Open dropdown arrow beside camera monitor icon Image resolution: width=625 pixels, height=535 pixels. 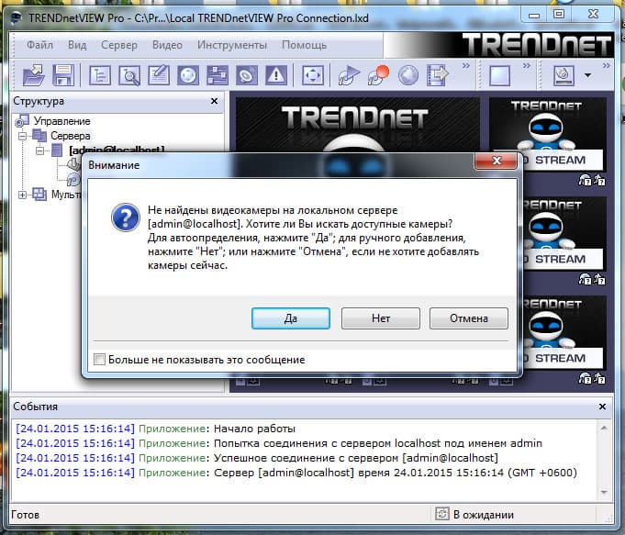pyautogui.click(x=587, y=75)
